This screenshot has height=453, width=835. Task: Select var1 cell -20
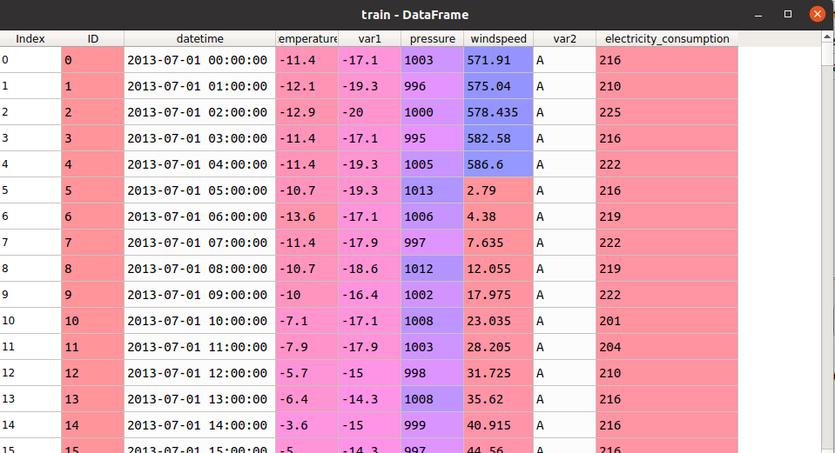click(369, 112)
